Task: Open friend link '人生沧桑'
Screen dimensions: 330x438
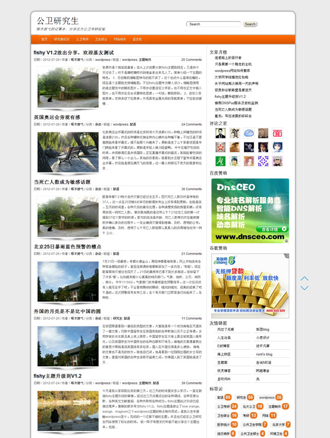Action: pyautogui.click(x=224, y=337)
